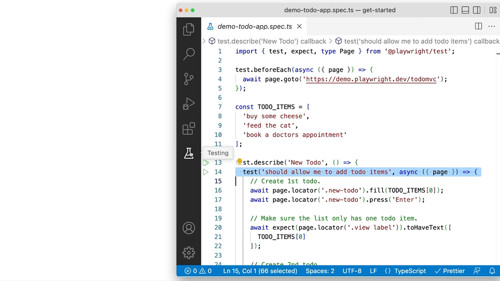Viewport: 500px width, 281px height.
Task: Toggle the secondary side bar layout
Action: (x=477, y=10)
